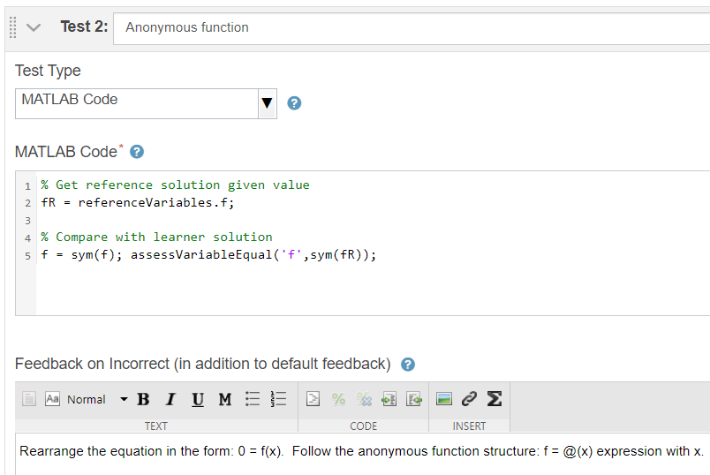The width and height of the screenshot is (710, 475).
Task: Open help for MATLAB Code field
Action: pos(137,152)
